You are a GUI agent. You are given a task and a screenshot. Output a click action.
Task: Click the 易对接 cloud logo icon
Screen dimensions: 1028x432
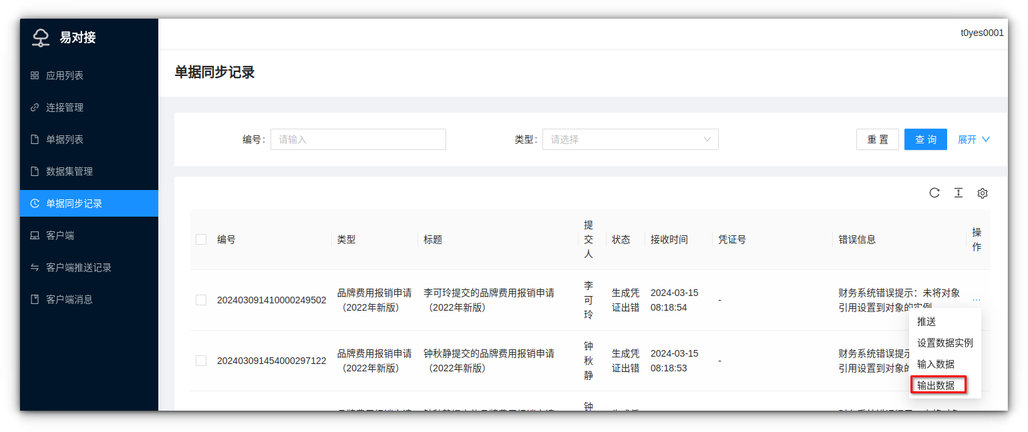[x=41, y=38]
